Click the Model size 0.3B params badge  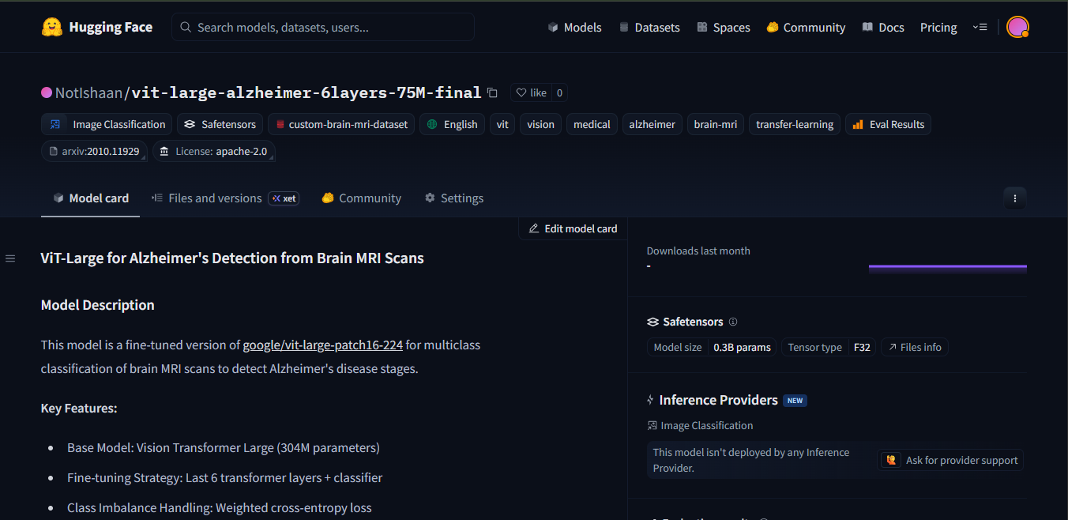click(712, 347)
